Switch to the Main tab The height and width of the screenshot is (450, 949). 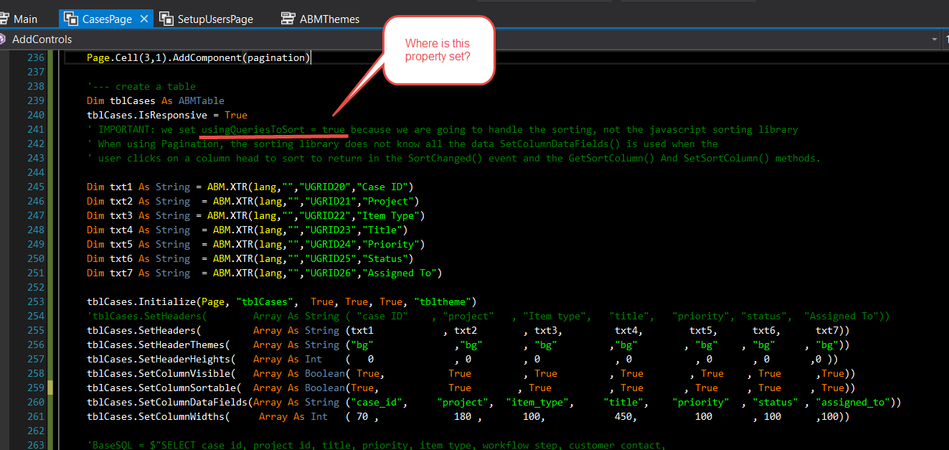click(25, 19)
